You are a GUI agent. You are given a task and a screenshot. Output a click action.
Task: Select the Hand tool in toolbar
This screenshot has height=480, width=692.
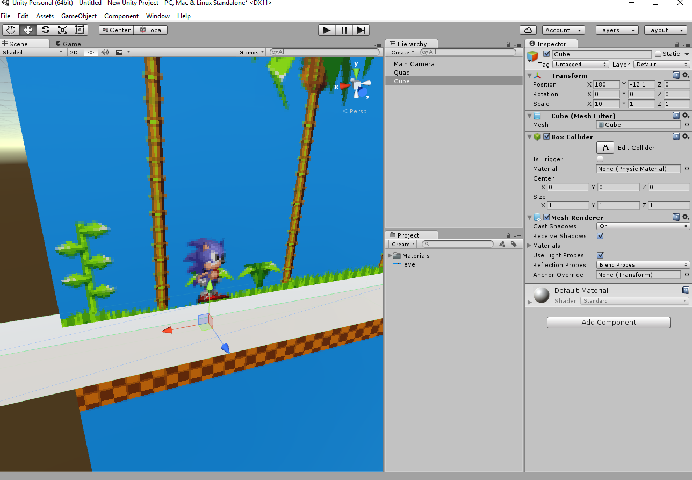point(11,30)
